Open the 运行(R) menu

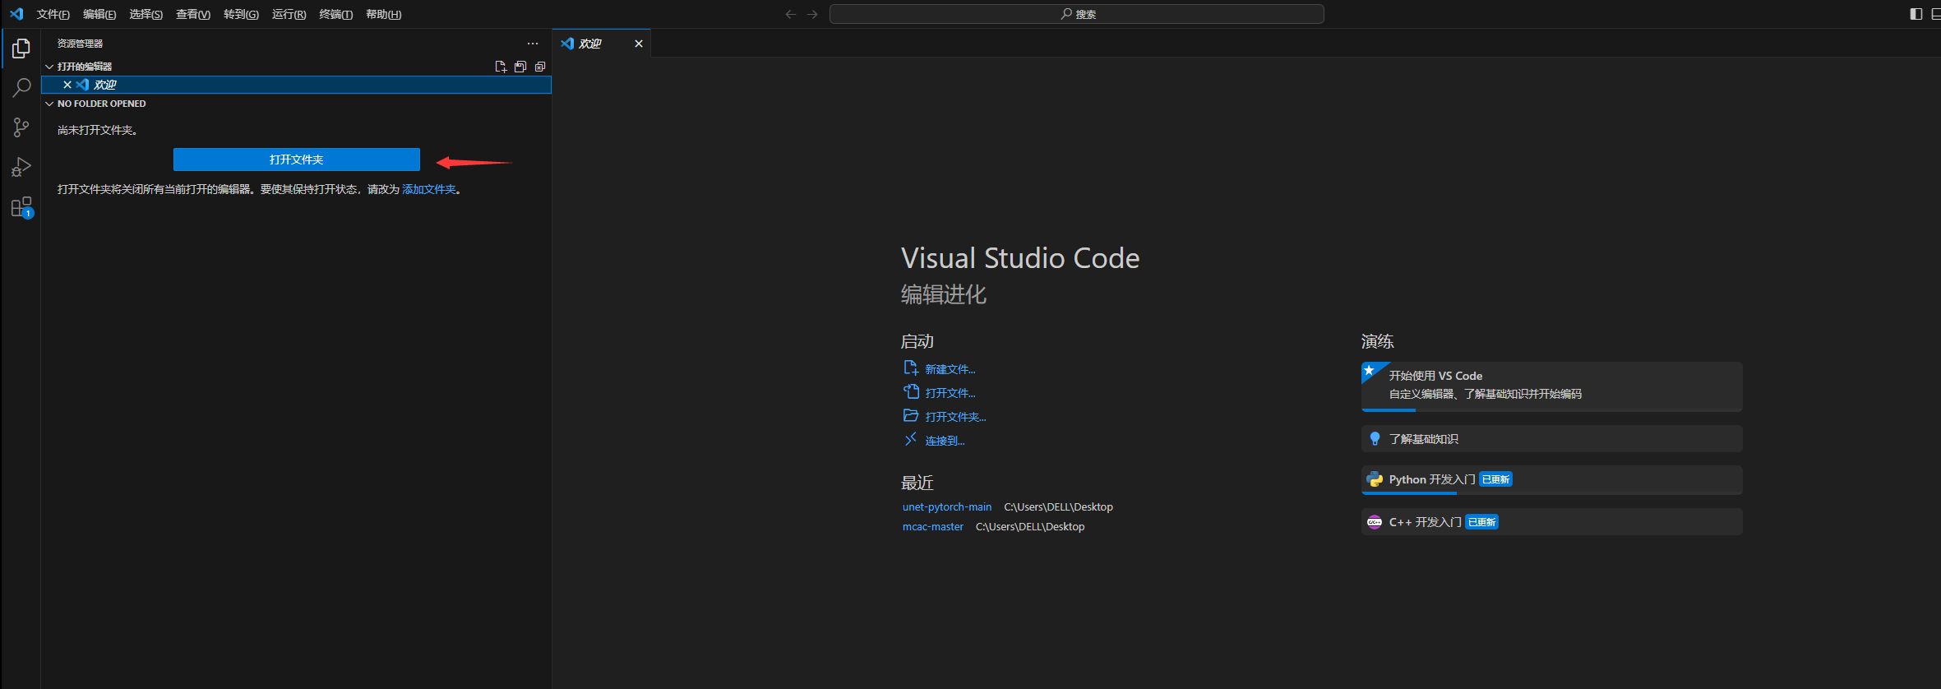click(x=289, y=14)
